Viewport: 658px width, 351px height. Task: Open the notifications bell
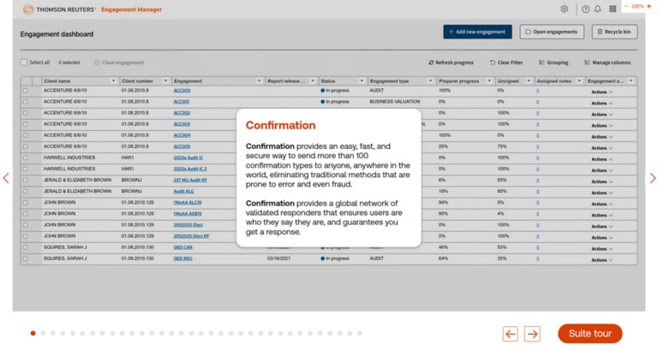point(597,9)
